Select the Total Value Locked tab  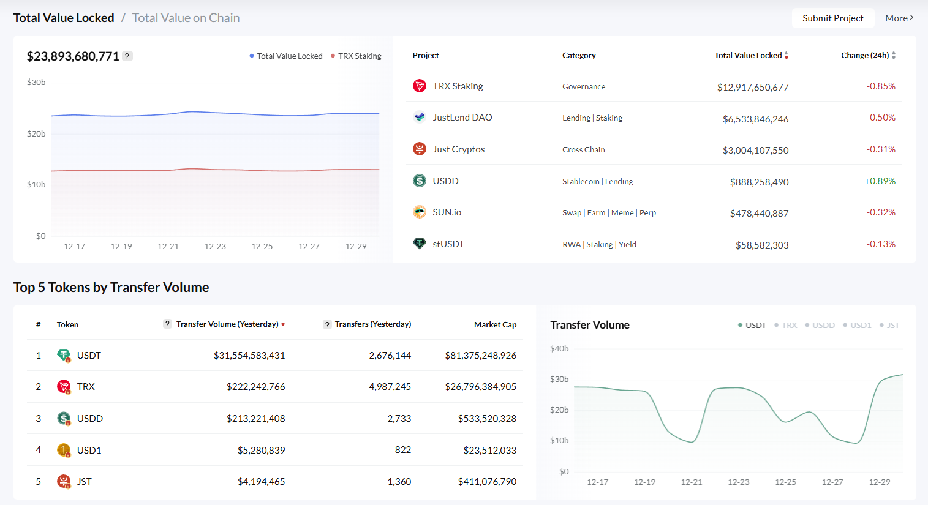pyautogui.click(x=64, y=18)
